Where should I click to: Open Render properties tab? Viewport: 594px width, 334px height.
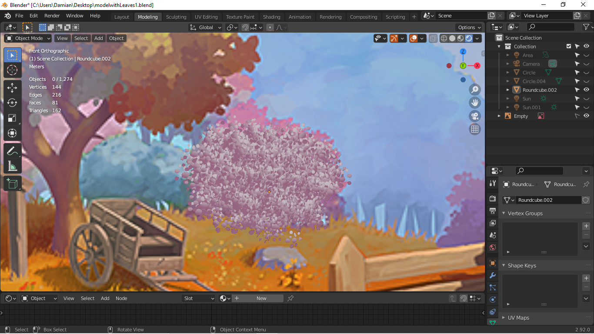493,199
